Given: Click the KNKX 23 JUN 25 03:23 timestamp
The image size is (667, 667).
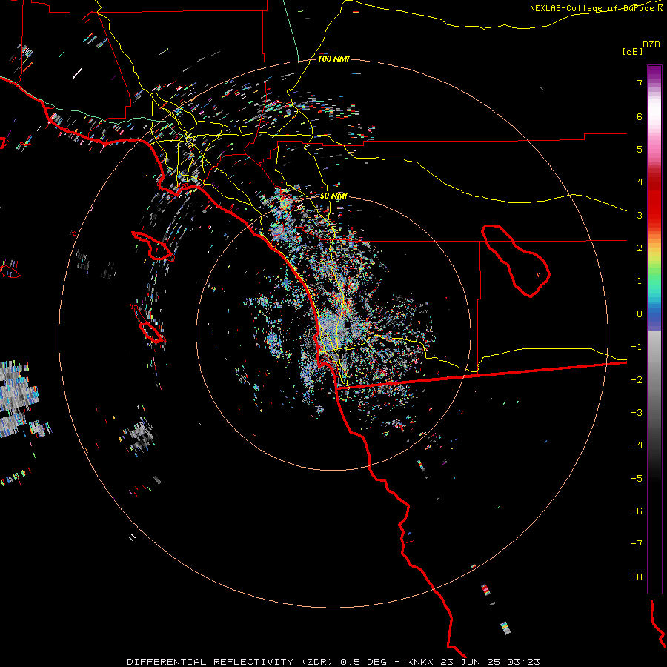Looking at the screenshot, I should 474,662.
